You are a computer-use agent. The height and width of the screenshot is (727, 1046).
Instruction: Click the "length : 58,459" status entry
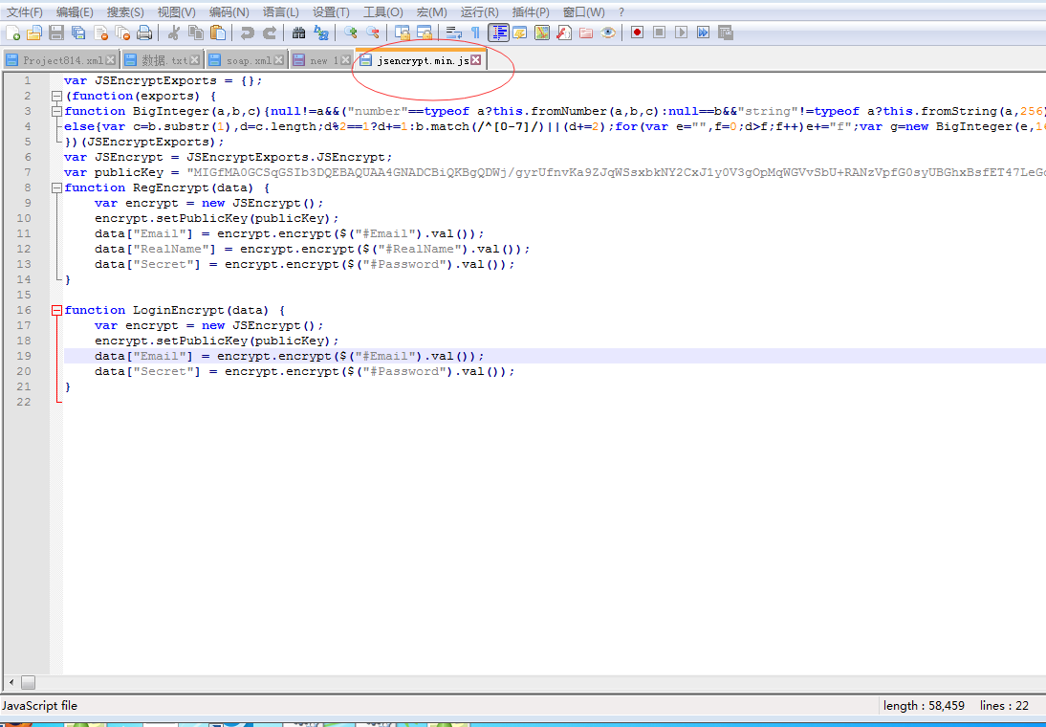coord(924,706)
